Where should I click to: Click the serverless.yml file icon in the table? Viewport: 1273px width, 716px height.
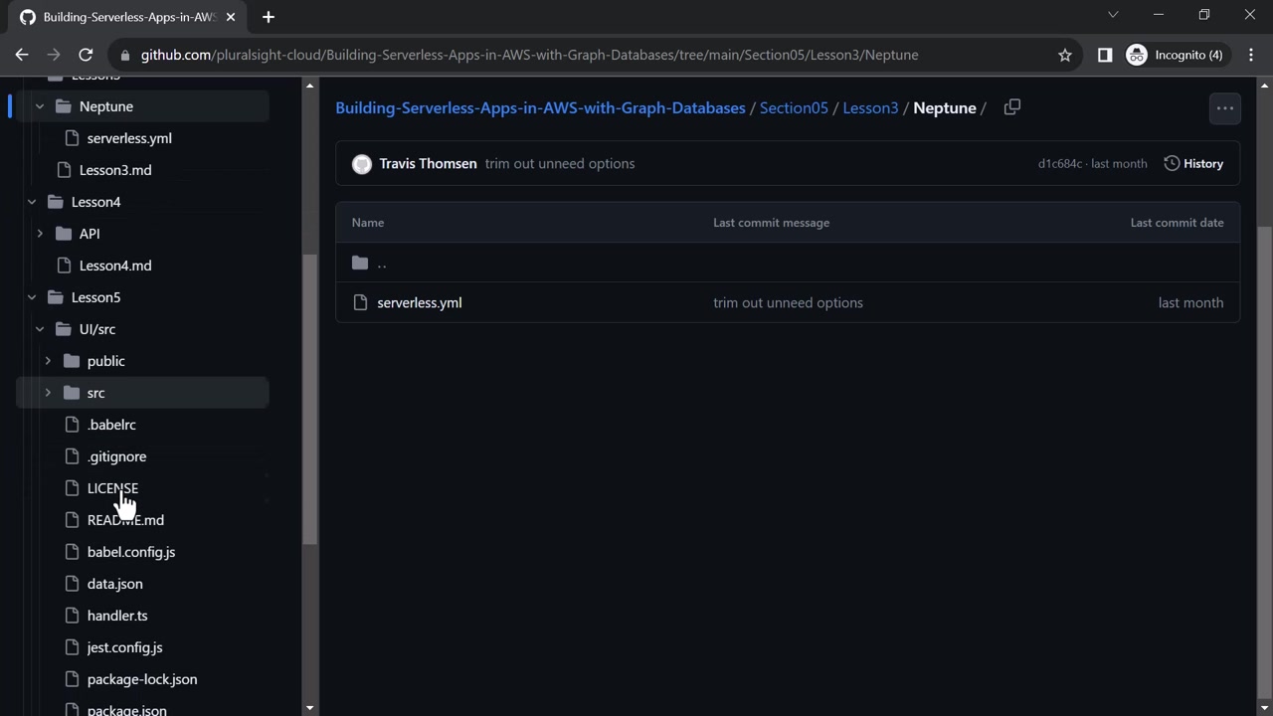pos(360,302)
